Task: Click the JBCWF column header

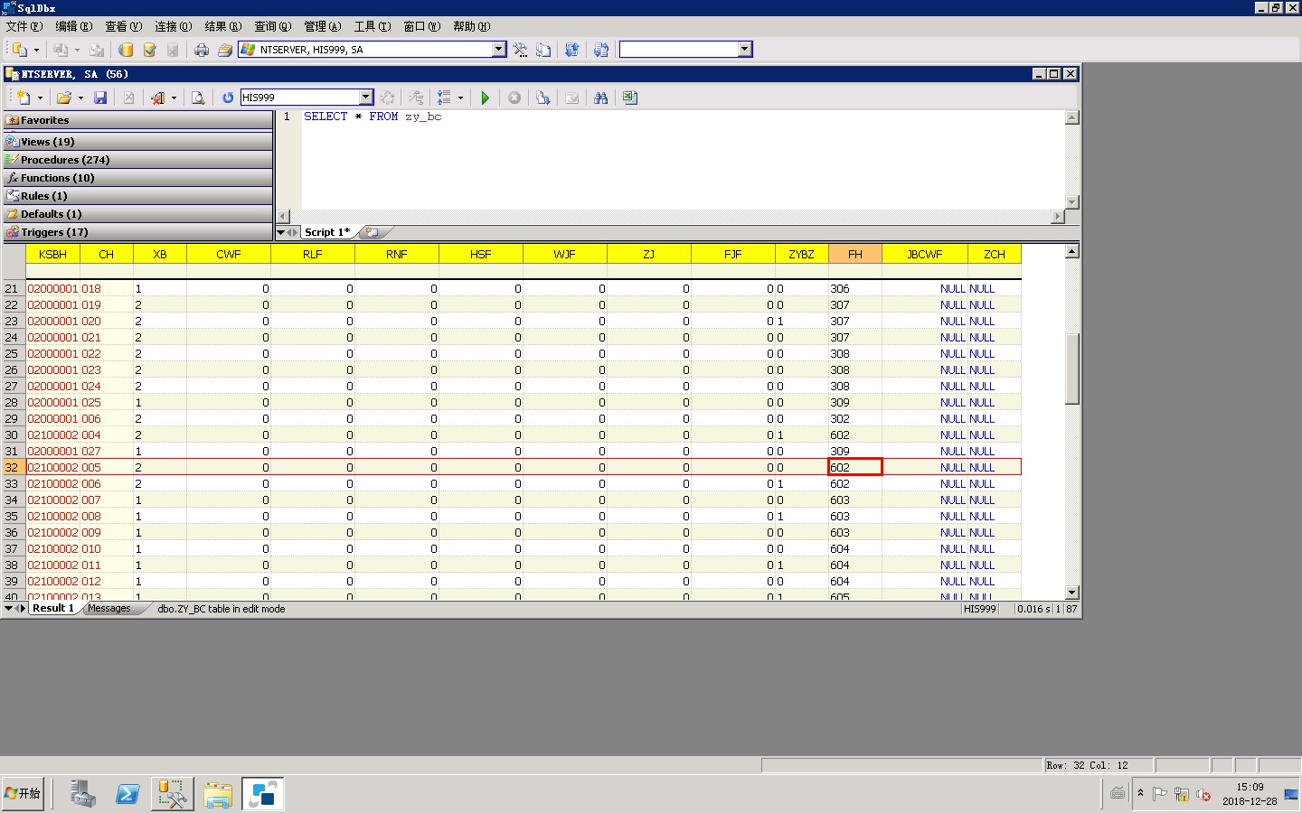Action: click(x=925, y=254)
